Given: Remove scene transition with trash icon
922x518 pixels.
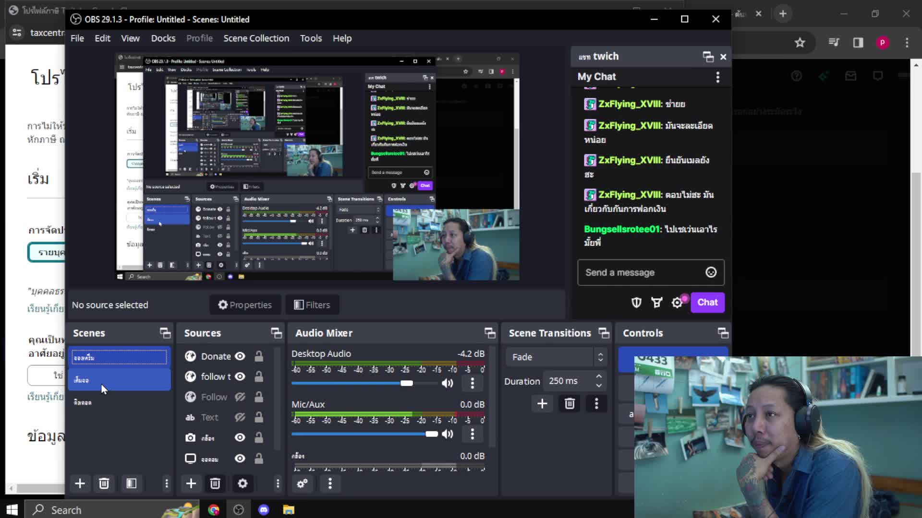Looking at the screenshot, I should 570,404.
